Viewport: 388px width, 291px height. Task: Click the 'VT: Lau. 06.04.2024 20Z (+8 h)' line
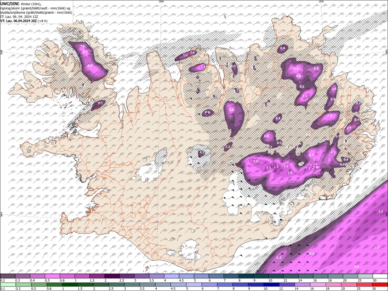pyautogui.click(x=24, y=21)
